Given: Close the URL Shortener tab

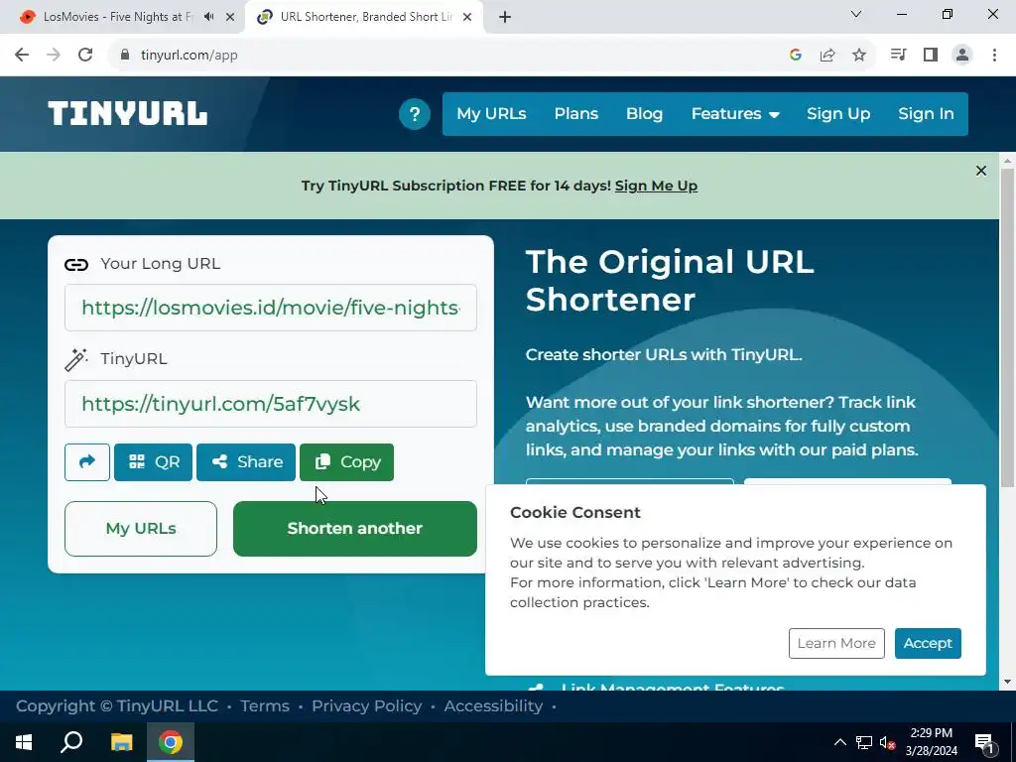Looking at the screenshot, I should (x=467, y=17).
